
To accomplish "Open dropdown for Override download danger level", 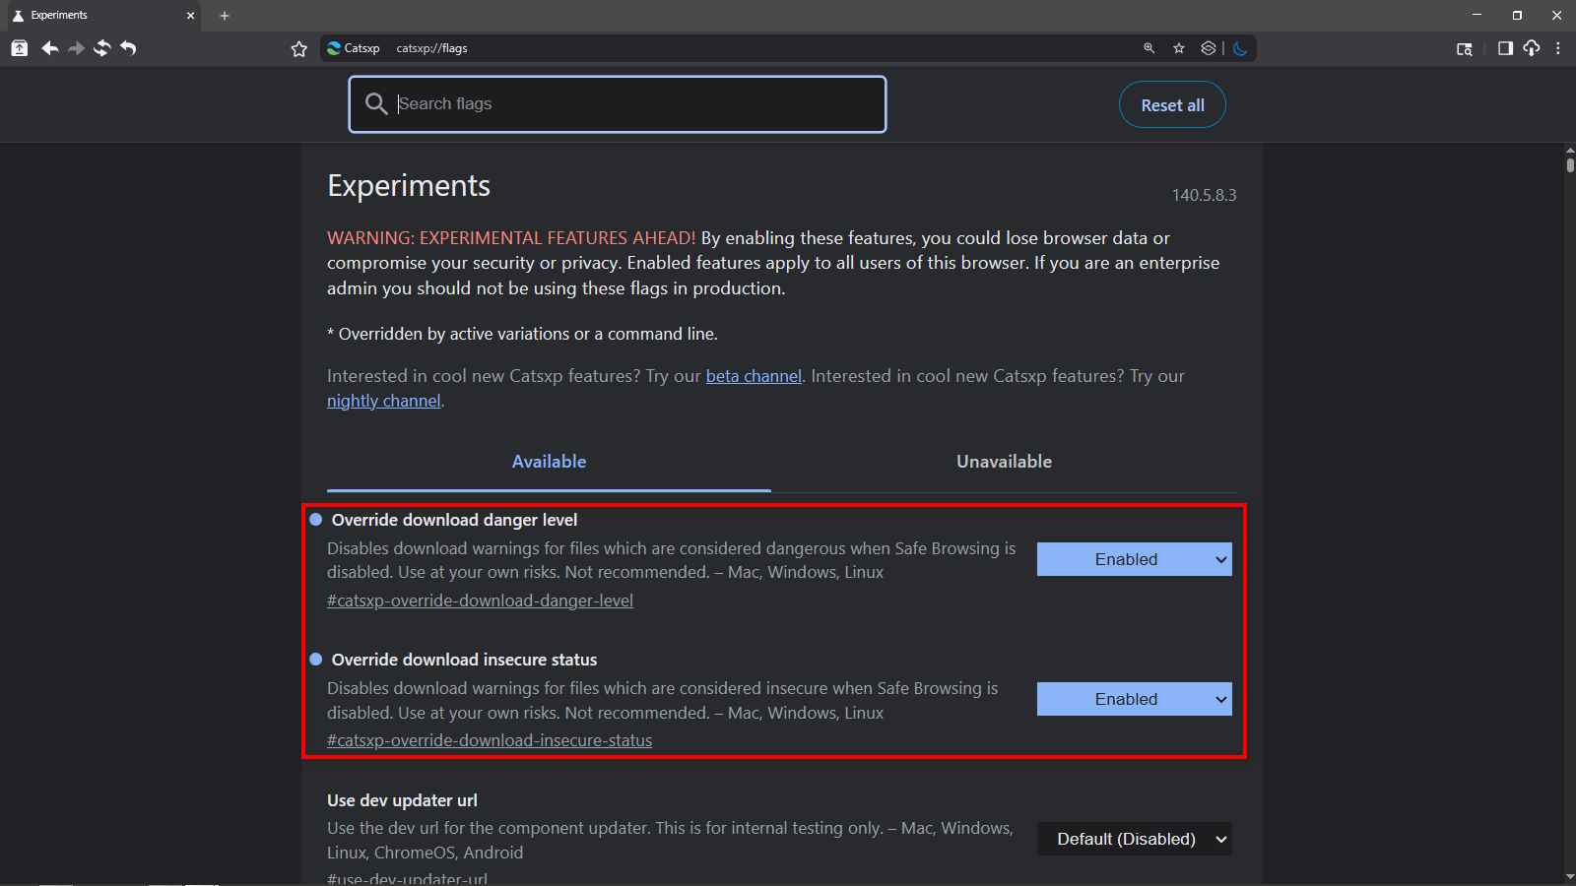I will (x=1135, y=559).
